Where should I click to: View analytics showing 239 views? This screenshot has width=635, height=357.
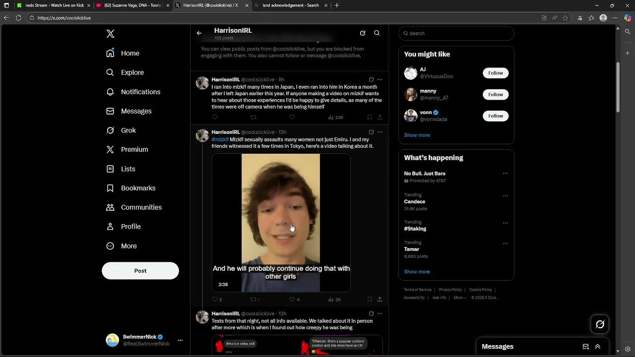pos(336,118)
